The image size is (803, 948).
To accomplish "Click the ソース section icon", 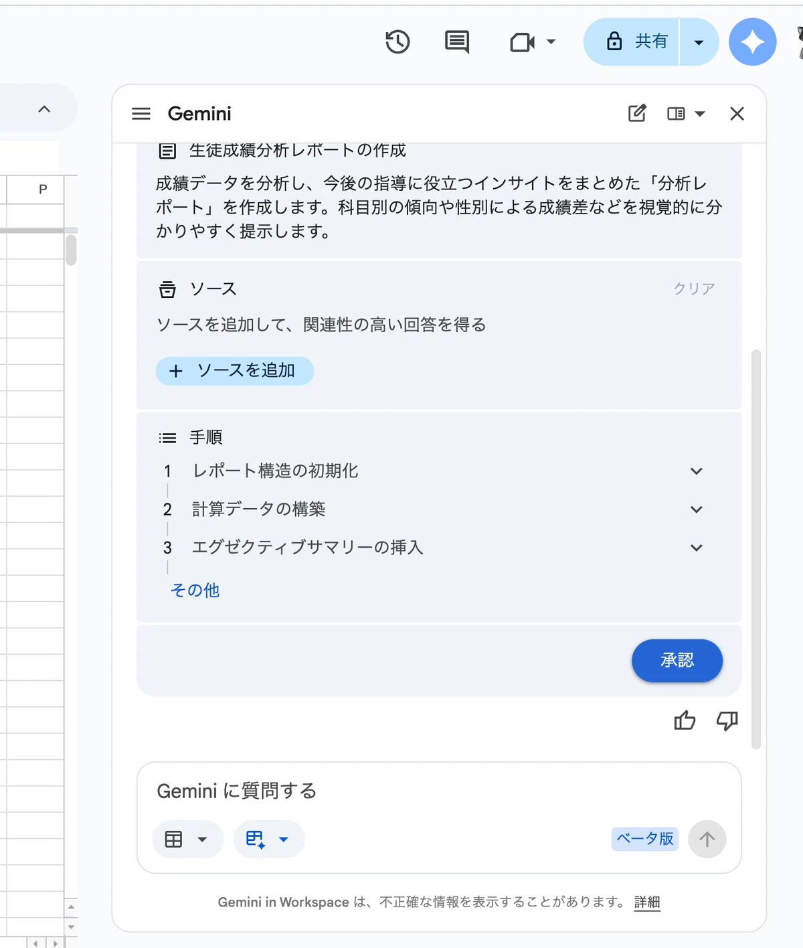I will coord(167,289).
